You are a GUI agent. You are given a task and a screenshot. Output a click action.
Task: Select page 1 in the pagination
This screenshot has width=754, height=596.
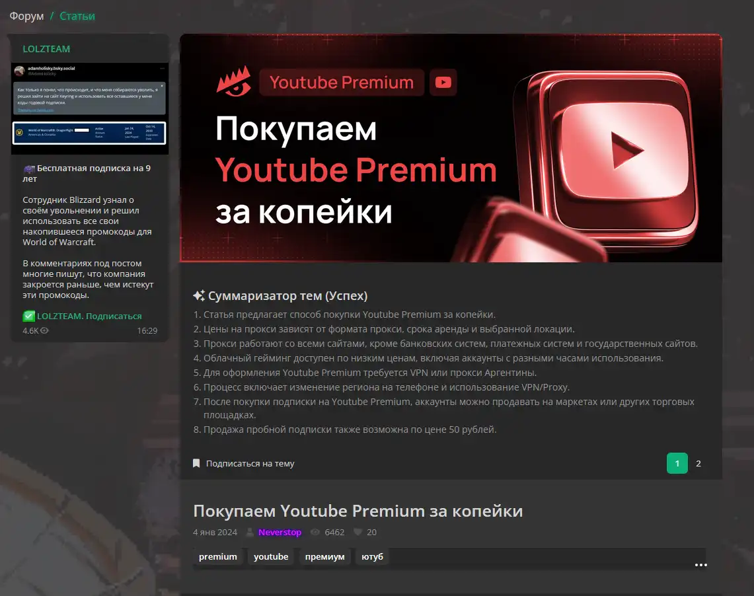tap(677, 464)
